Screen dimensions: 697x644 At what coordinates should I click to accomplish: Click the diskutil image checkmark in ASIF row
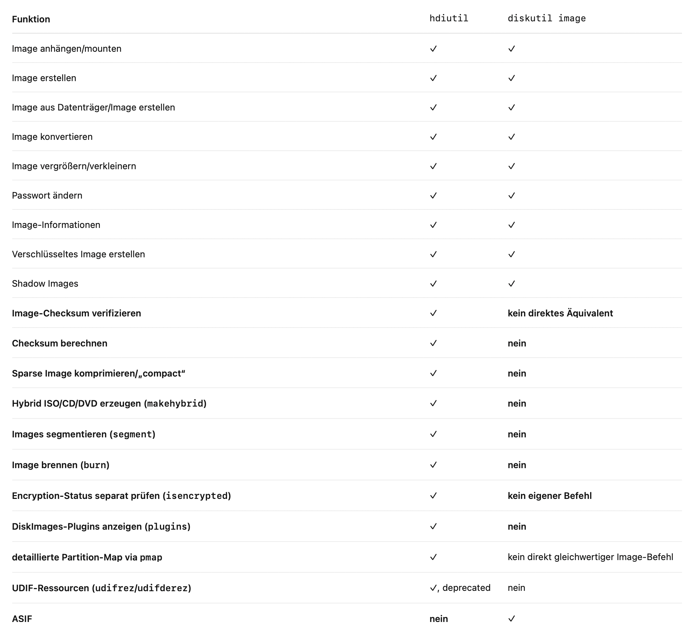[x=512, y=618]
